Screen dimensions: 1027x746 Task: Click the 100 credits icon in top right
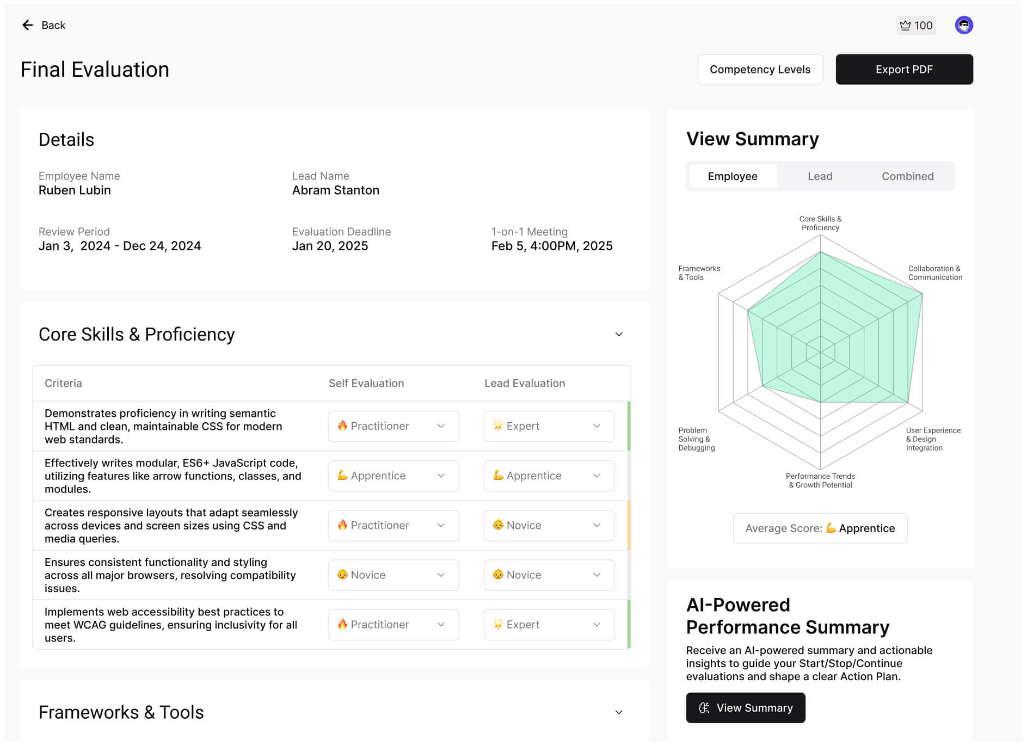(905, 25)
